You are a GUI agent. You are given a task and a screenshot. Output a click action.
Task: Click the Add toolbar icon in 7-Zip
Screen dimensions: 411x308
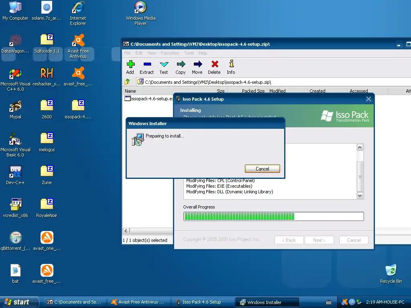tap(130, 67)
